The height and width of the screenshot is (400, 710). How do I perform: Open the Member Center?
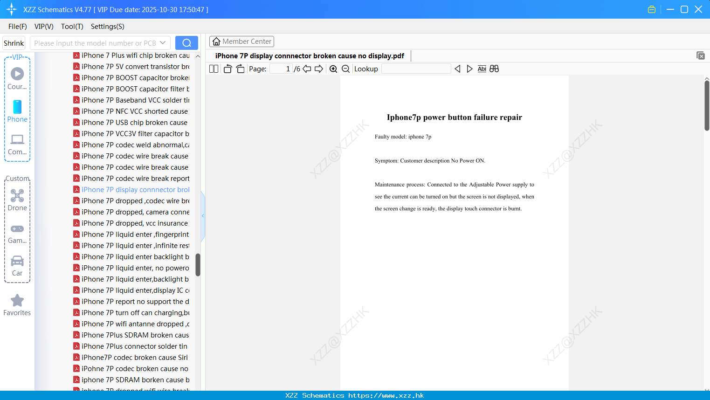[241, 41]
